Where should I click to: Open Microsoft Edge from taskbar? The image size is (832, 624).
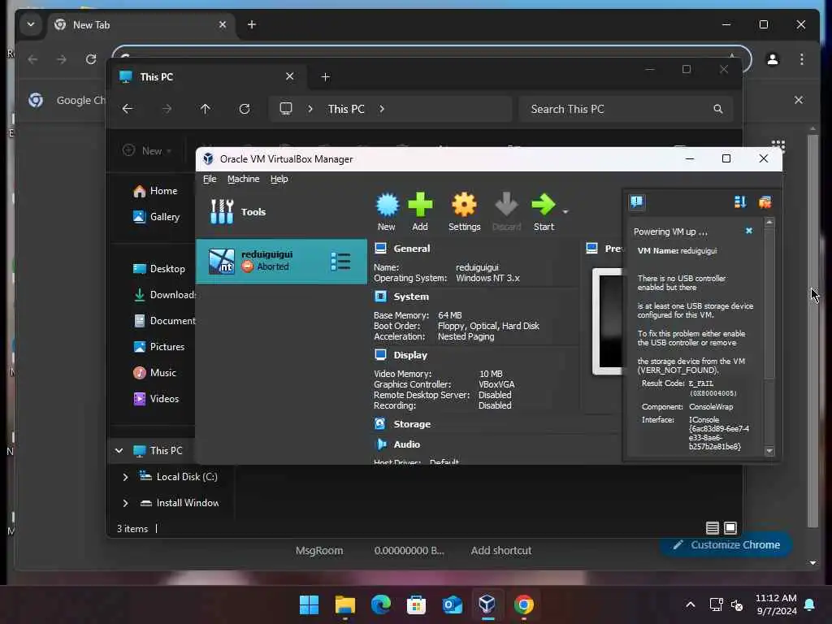[380, 604]
